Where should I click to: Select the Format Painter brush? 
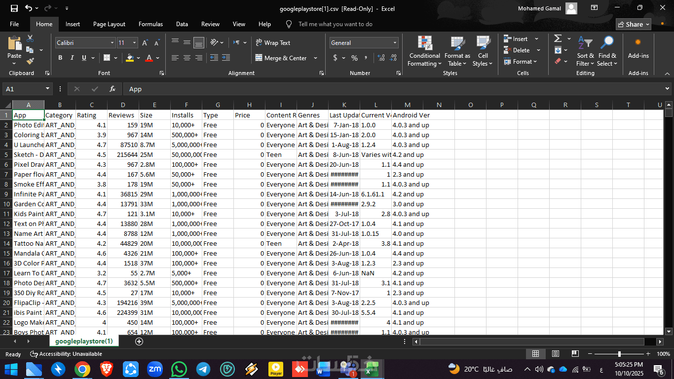pos(30,61)
